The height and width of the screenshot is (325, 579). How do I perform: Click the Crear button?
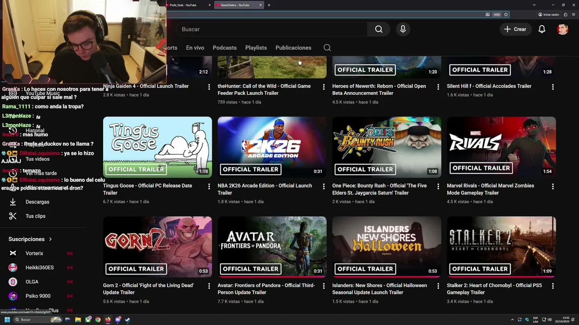pos(515,29)
